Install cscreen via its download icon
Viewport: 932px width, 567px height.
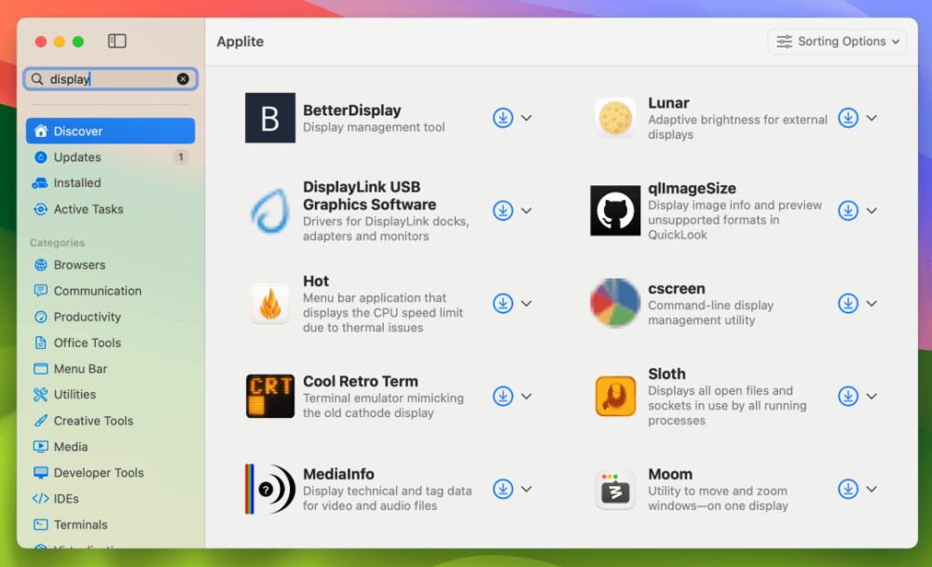[x=848, y=304]
